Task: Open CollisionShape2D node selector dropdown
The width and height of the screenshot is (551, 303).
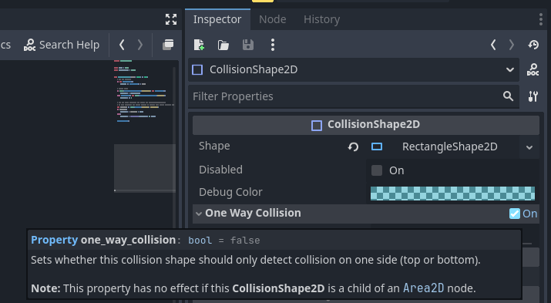Action: click(354, 69)
